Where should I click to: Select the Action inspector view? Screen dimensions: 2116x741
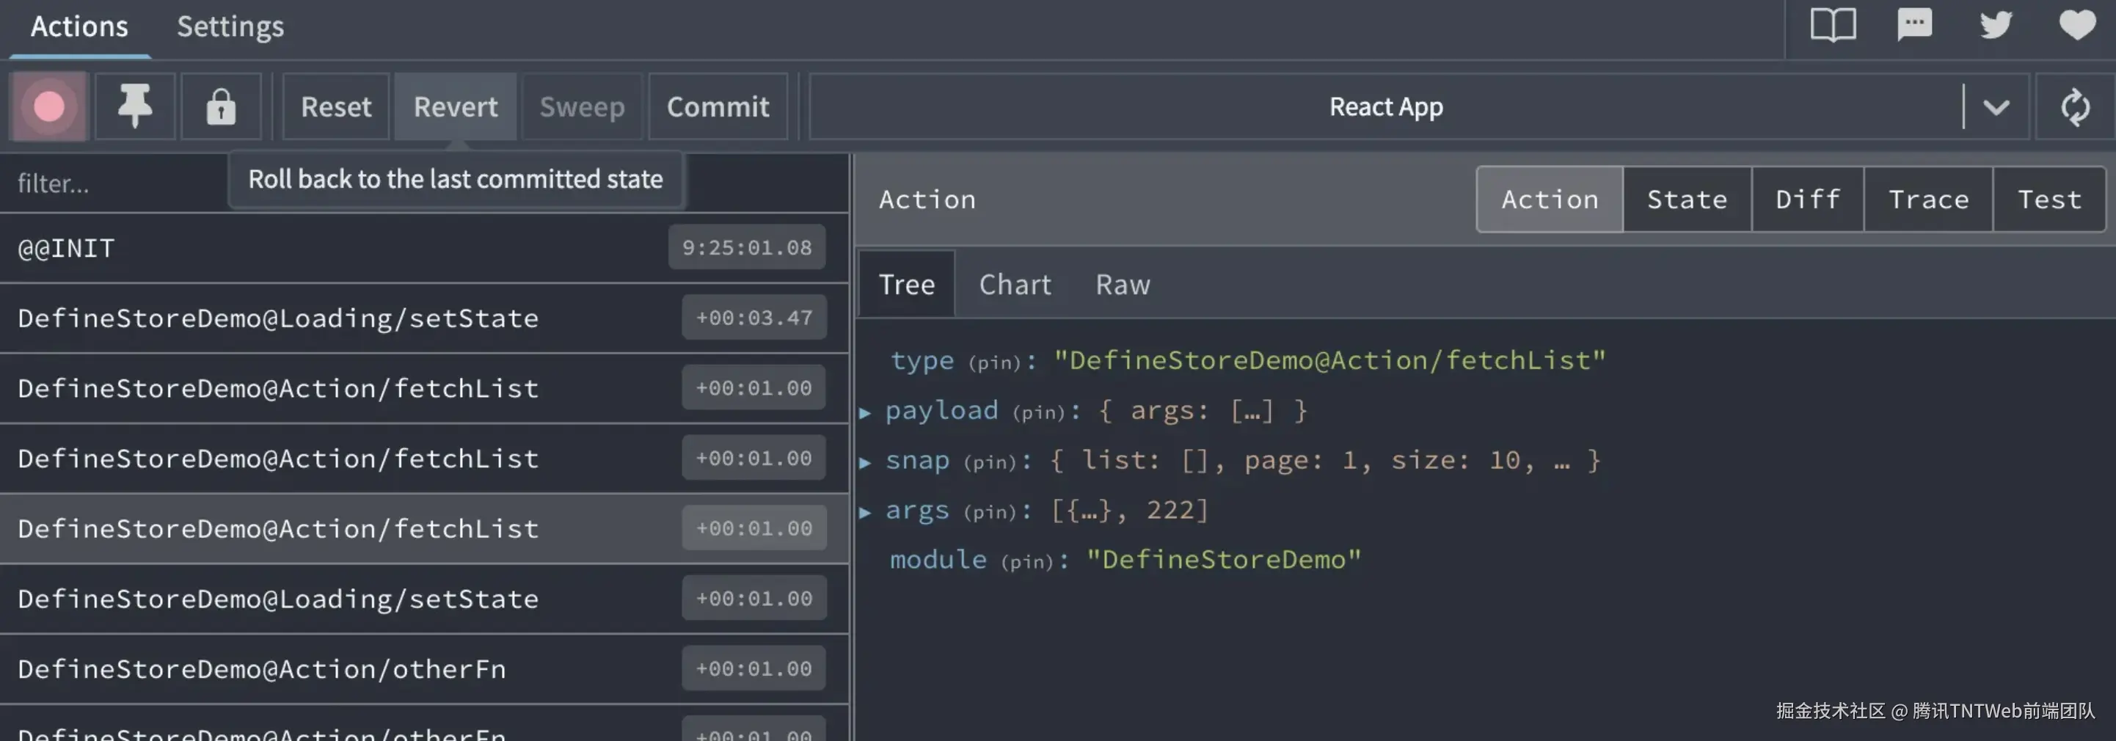1550,200
